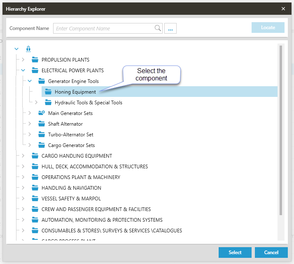This screenshot has height=264, width=294.
Task: Select Generator Engine Tools label
Action: 73,81
